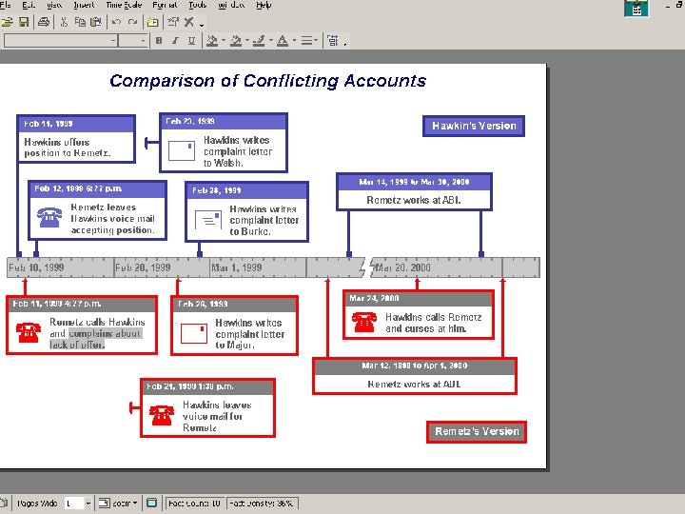The width and height of the screenshot is (685, 514).
Task: Click the align objects icon in formatting toolbar
Action: pyautogui.click(x=333, y=41)
